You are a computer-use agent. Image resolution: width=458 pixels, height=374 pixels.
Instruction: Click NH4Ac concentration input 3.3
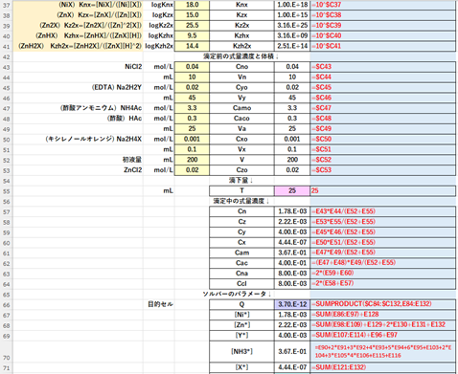click(x=192, y=108)
